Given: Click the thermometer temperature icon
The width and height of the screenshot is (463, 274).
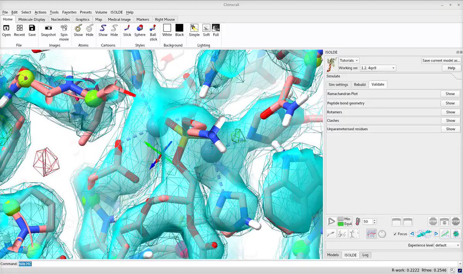Looking at the screenshot, I should point(358,222).
